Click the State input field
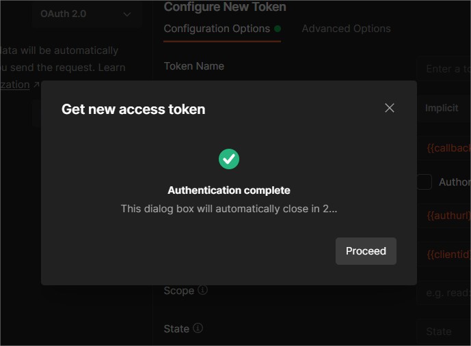This screenshot has height=346, width=471. (x=444, y=331)
